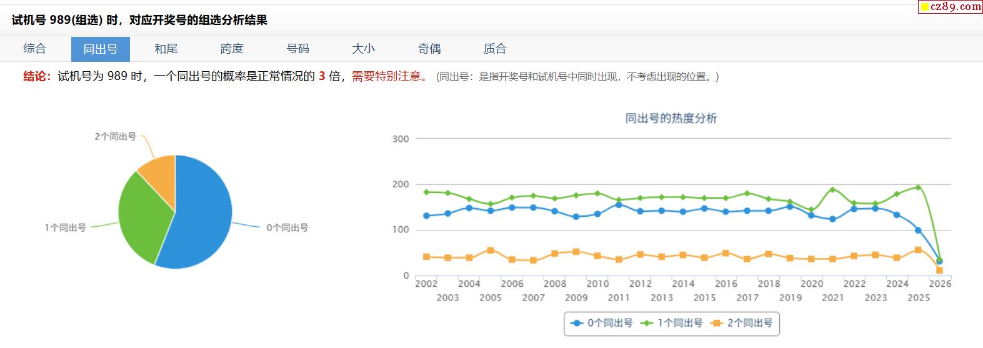Screen dimensions: 983x348
Task: Click the green peak data point at 2021
Action: (832, 190)
